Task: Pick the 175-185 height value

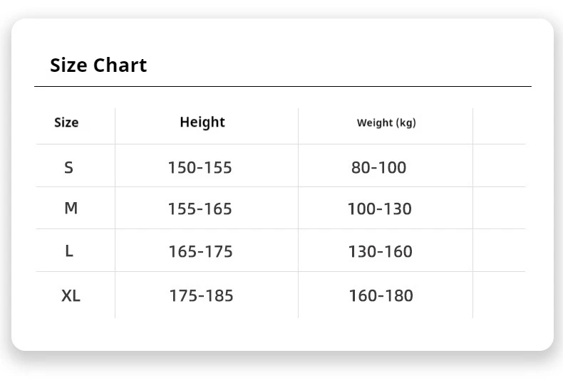Action: click(201, 295)
